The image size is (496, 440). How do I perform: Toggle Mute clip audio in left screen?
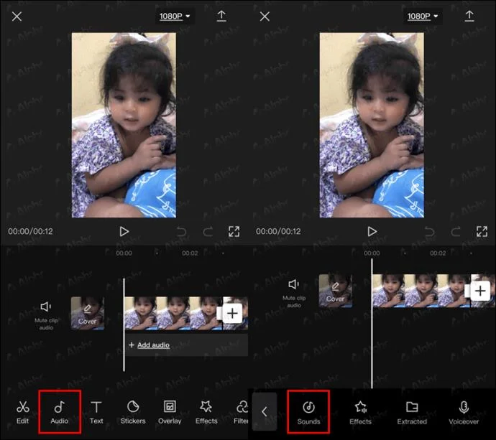(x=46, y=316)
